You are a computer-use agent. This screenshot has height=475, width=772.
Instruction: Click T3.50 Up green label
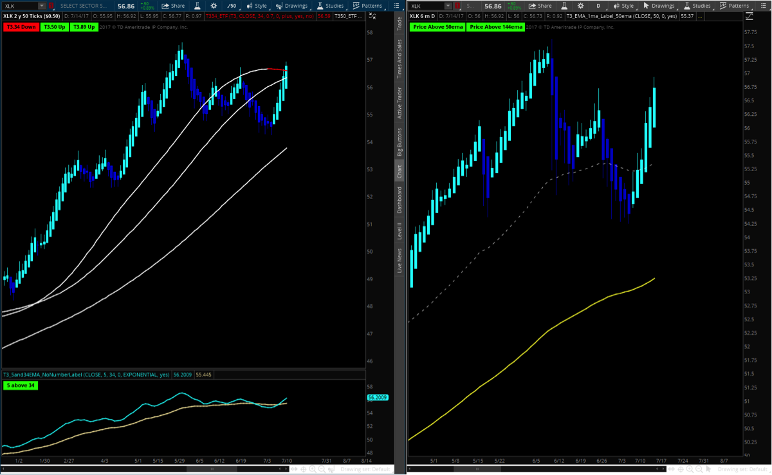(x=53, y=27)
